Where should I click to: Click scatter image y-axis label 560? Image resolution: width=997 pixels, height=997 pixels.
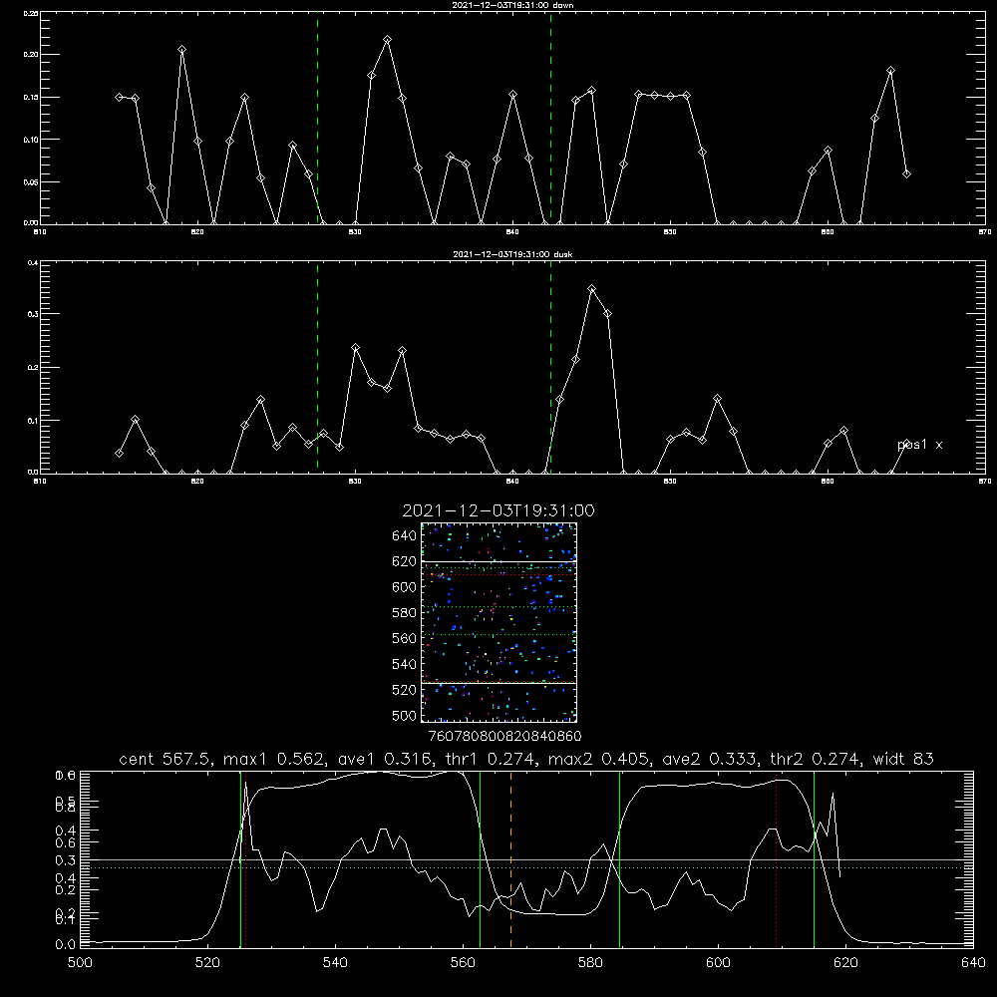405,638
